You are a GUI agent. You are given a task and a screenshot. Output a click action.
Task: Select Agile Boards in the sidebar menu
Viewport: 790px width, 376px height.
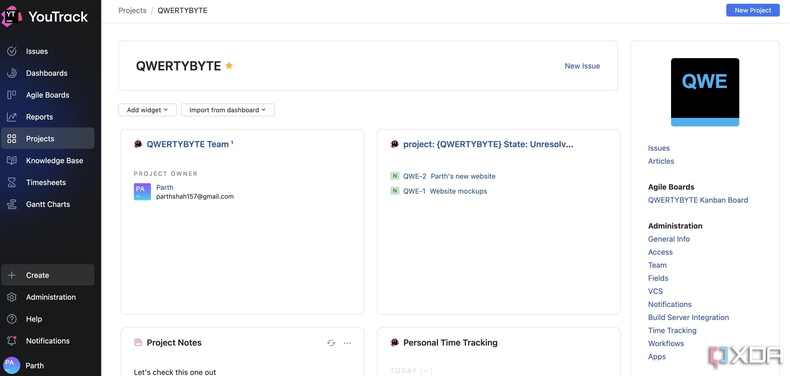tap(47, 95)
